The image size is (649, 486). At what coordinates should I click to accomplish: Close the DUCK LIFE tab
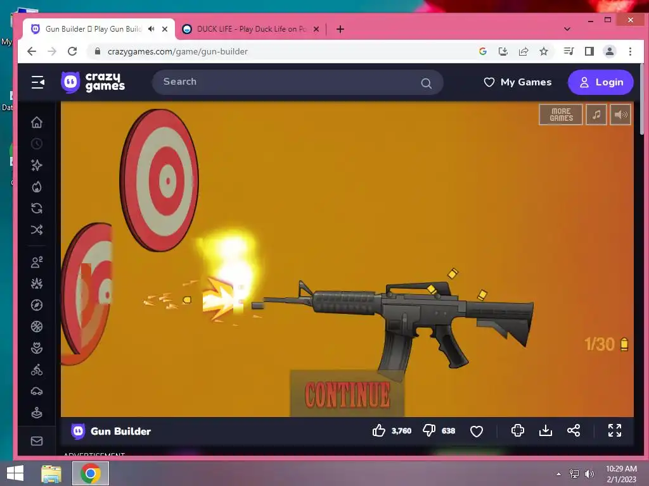(x=316, y=29)
